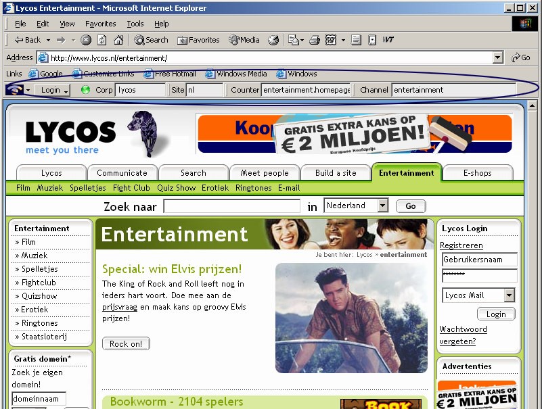Click the Counter field entertainment.homepage

pyautogui.click(x=306, y=90)
